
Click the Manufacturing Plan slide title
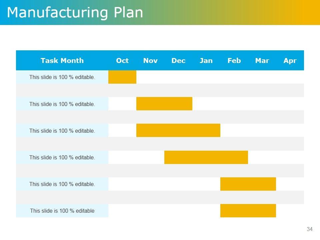[x=75, y=13]
